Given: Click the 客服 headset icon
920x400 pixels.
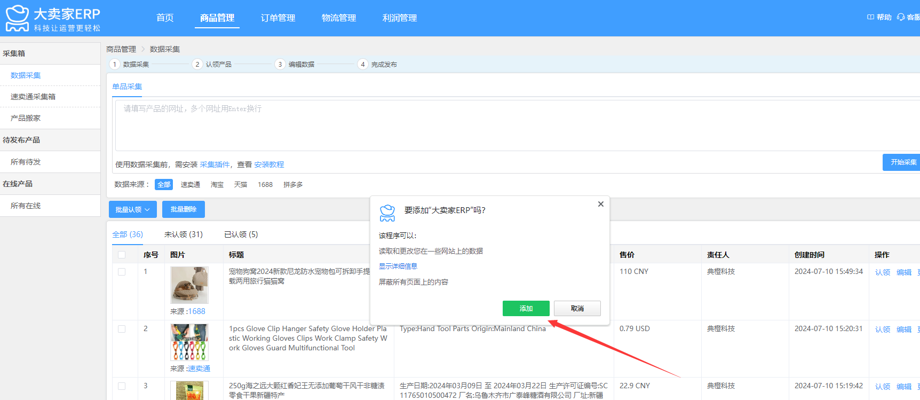Looking at the screenshot, I should point(901,17).
